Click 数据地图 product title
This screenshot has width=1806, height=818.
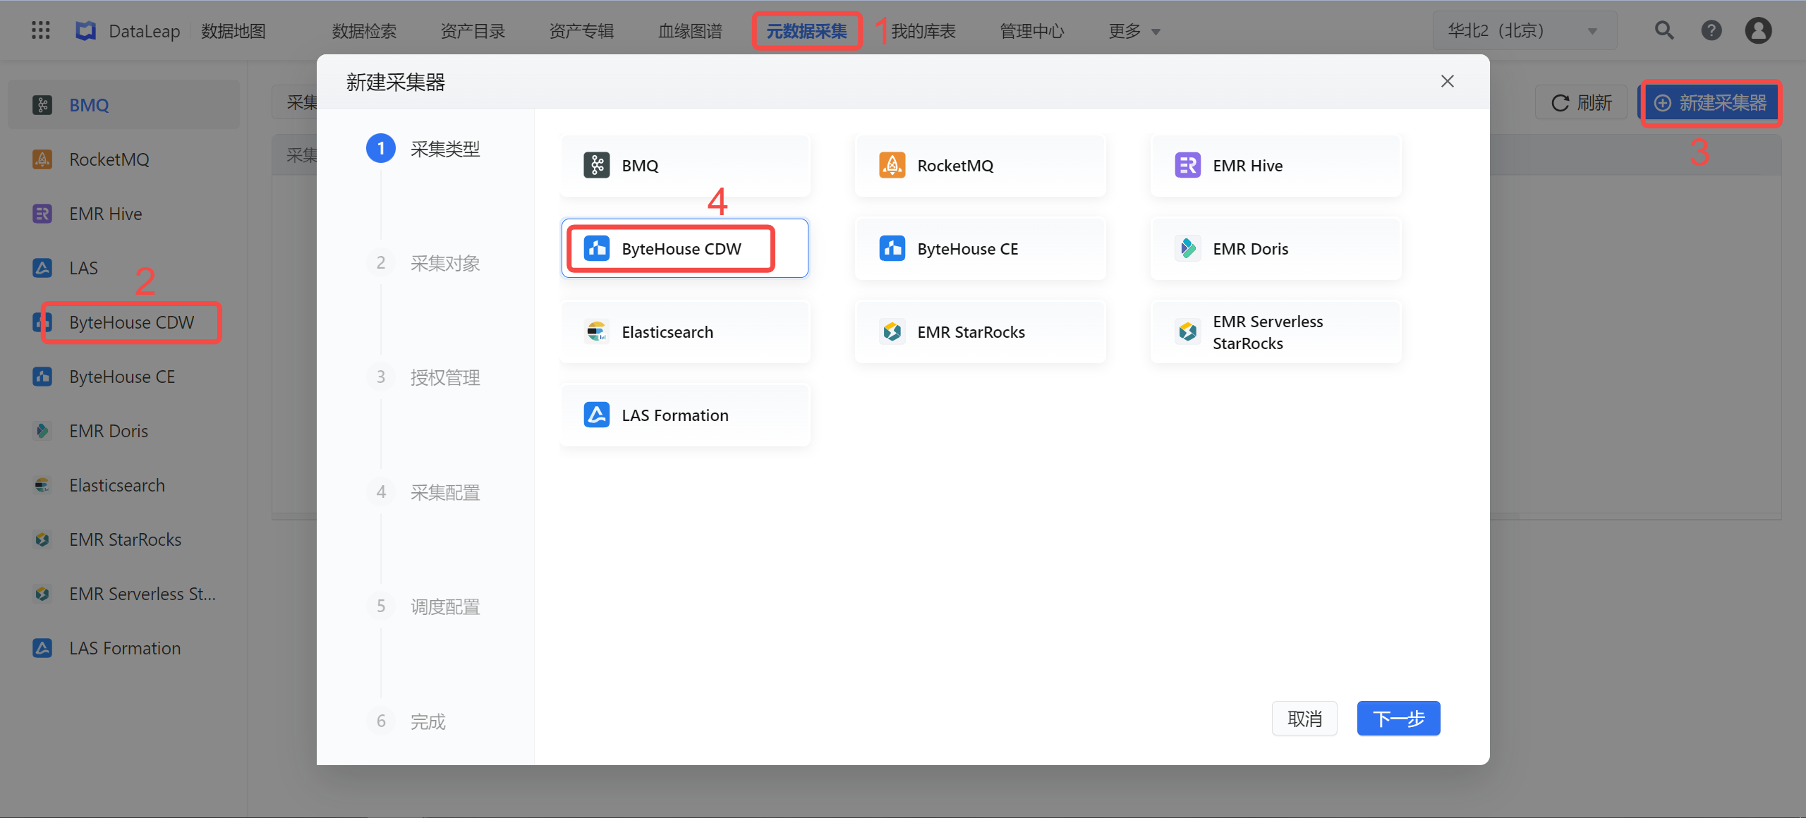coord(234,31)
